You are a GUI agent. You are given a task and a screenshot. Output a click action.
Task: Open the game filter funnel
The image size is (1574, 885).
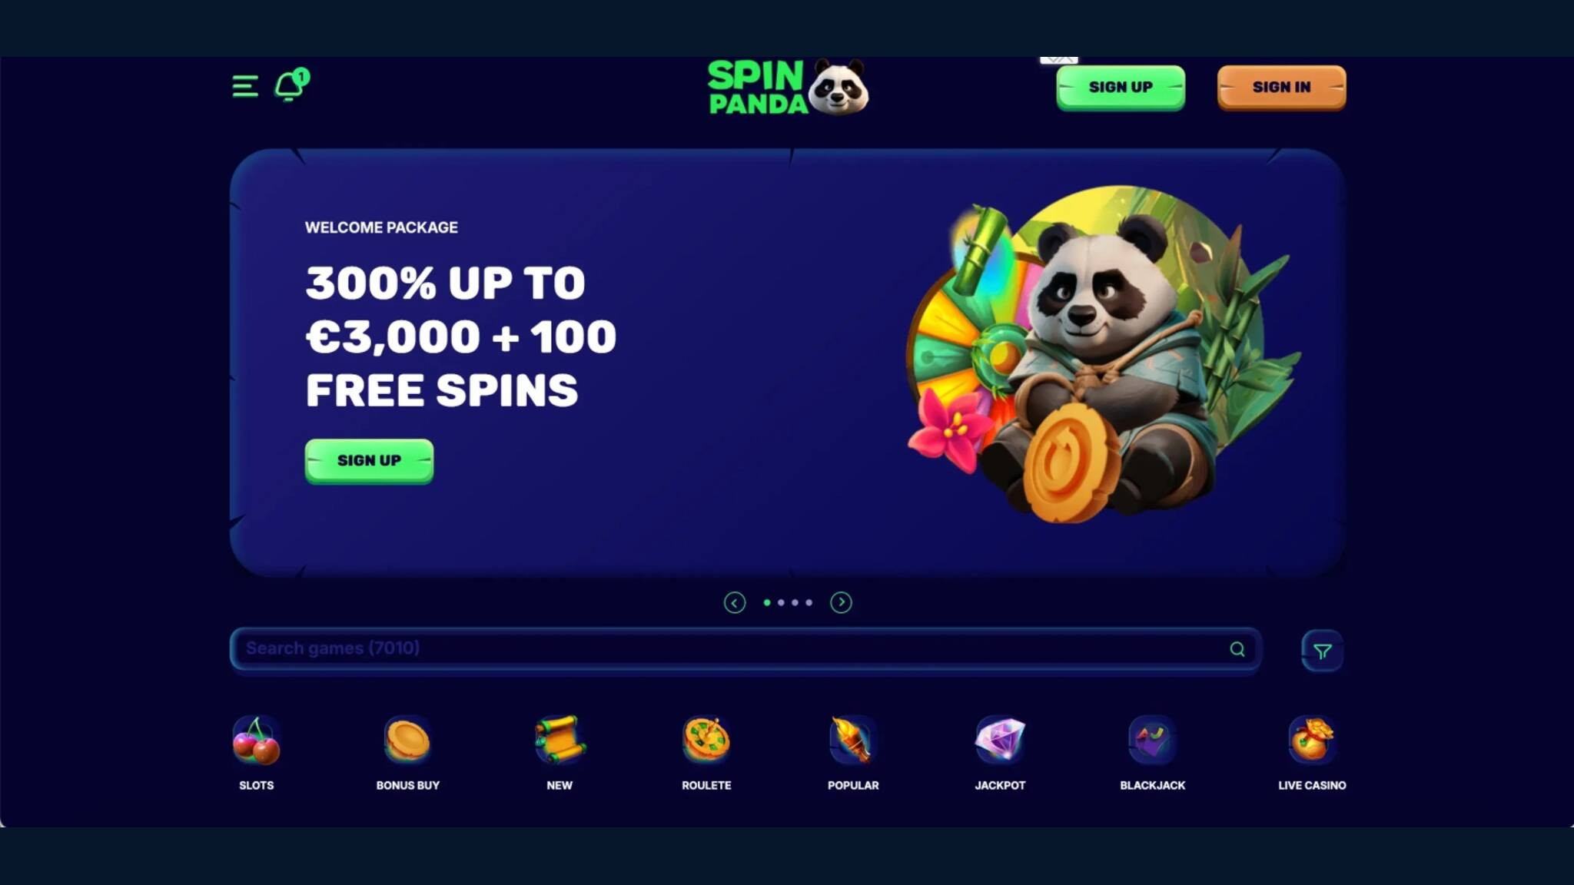coord(1322,651)
